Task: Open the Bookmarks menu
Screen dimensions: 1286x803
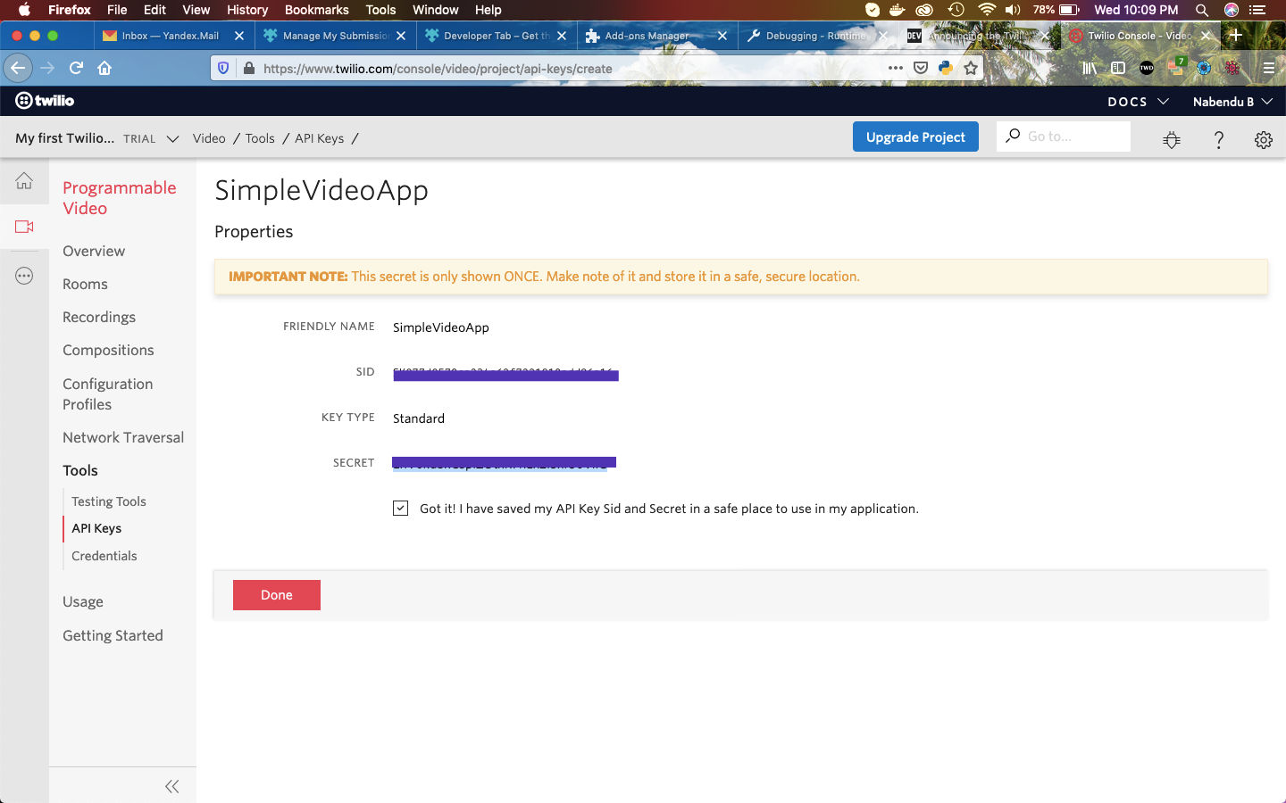Action: (317, 10)
